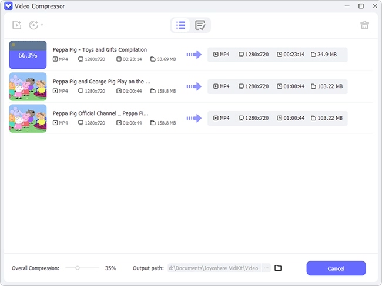Click the 34.9 MB output size

coord(325,55)
